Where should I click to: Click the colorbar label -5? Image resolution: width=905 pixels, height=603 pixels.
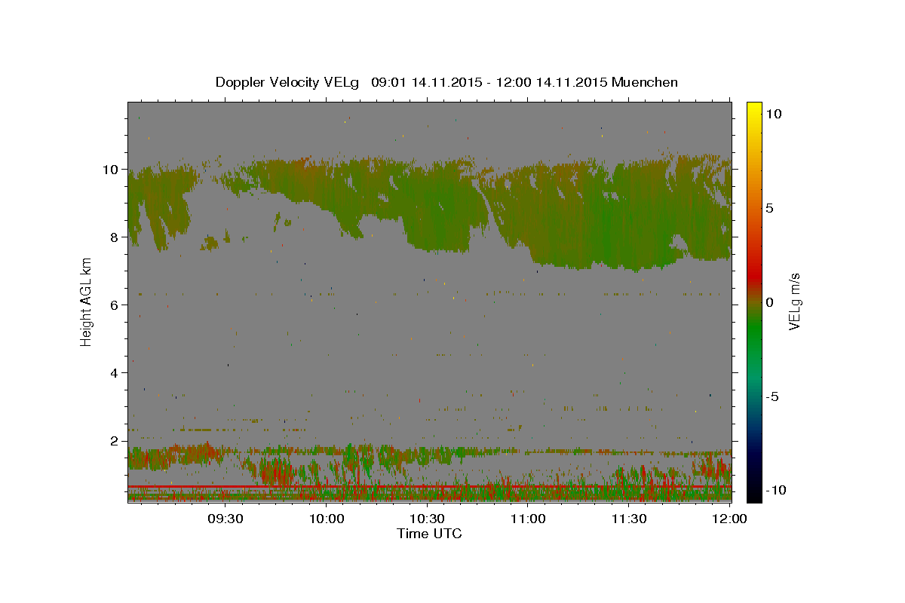[x=772, y=396]
